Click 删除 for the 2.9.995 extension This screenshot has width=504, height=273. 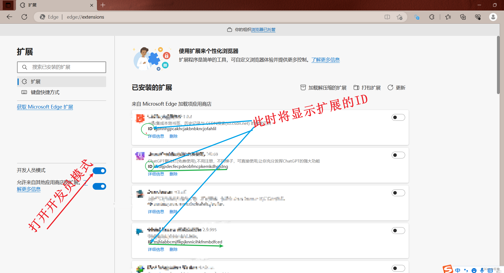point(173,250)
